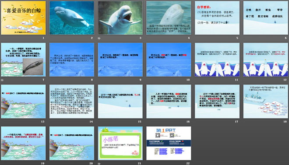Select slide 18 with icebreaker and whale pod

coord(266,101)
